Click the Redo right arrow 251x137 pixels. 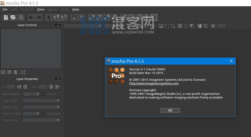(38, 17)
